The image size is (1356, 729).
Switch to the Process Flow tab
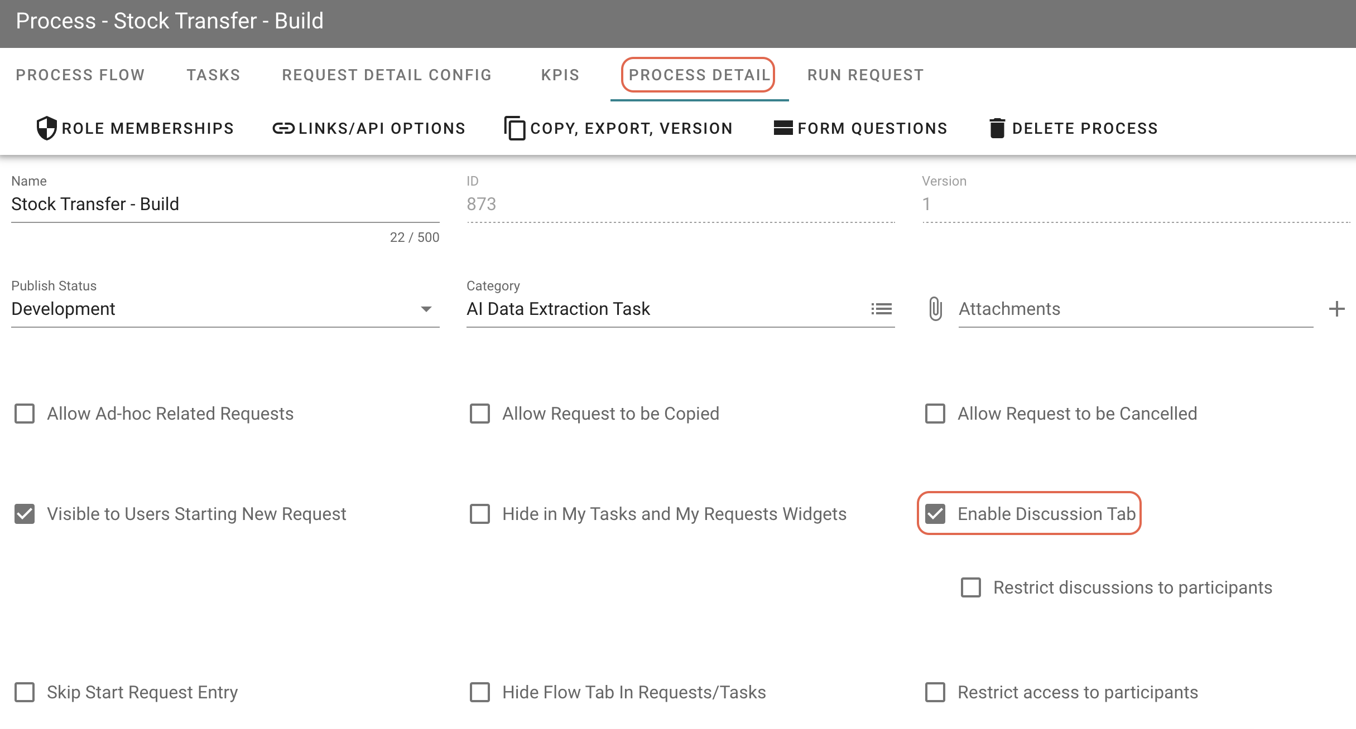pos(80,75)
